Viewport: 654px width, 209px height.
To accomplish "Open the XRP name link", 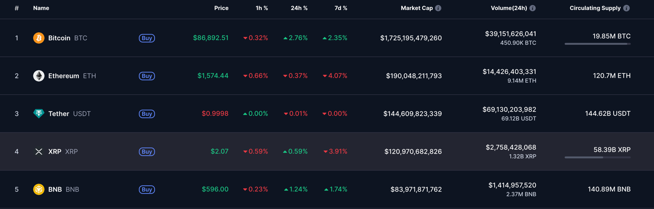I will [x=55, y=151].
